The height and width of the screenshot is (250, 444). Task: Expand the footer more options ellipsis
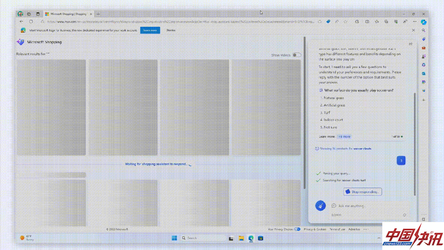(x=365, y=229)
